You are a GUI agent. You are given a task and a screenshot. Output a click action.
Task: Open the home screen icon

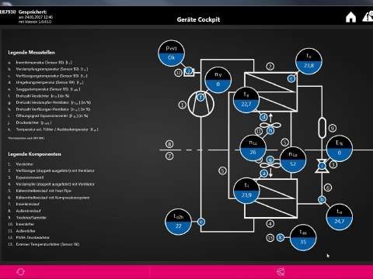tap(350, 17)
